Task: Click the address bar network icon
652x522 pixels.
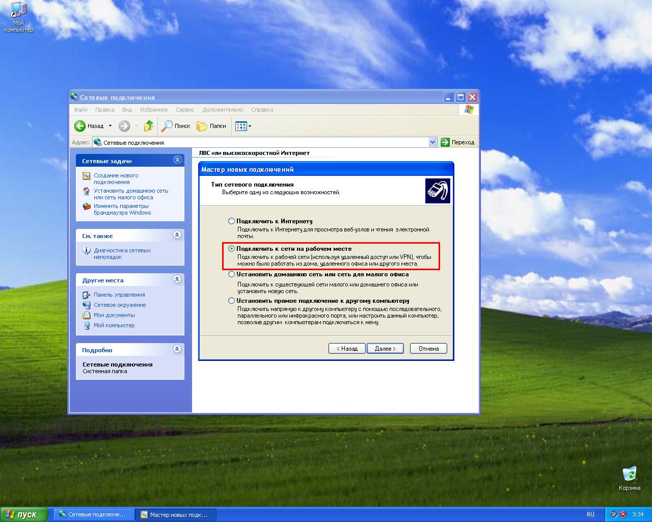Action: (98, 142)
